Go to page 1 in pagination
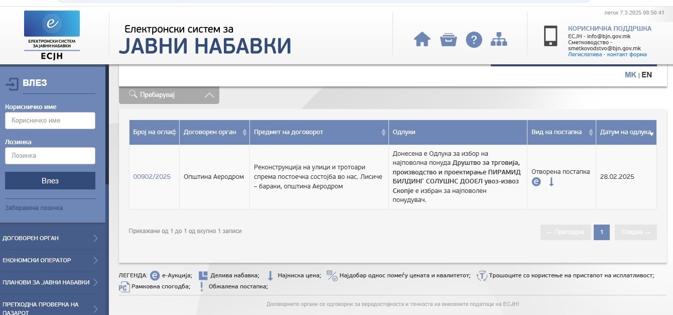Image resolution: width=673 pixels, height=315 pixels. pos(601,232)
